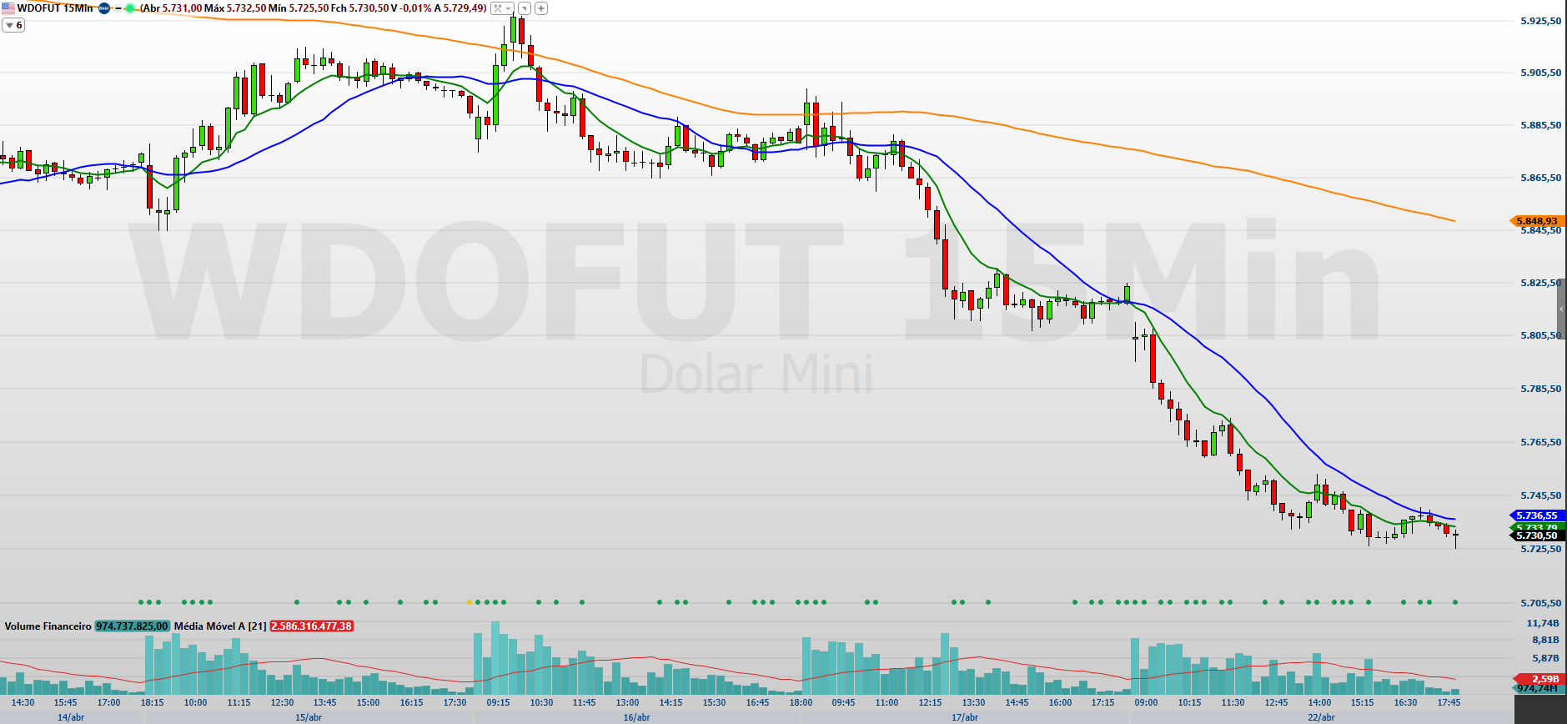Screen dimensions: 1567x724
Task: Click the blue BMF exchange badge icon
Action: 104,8
